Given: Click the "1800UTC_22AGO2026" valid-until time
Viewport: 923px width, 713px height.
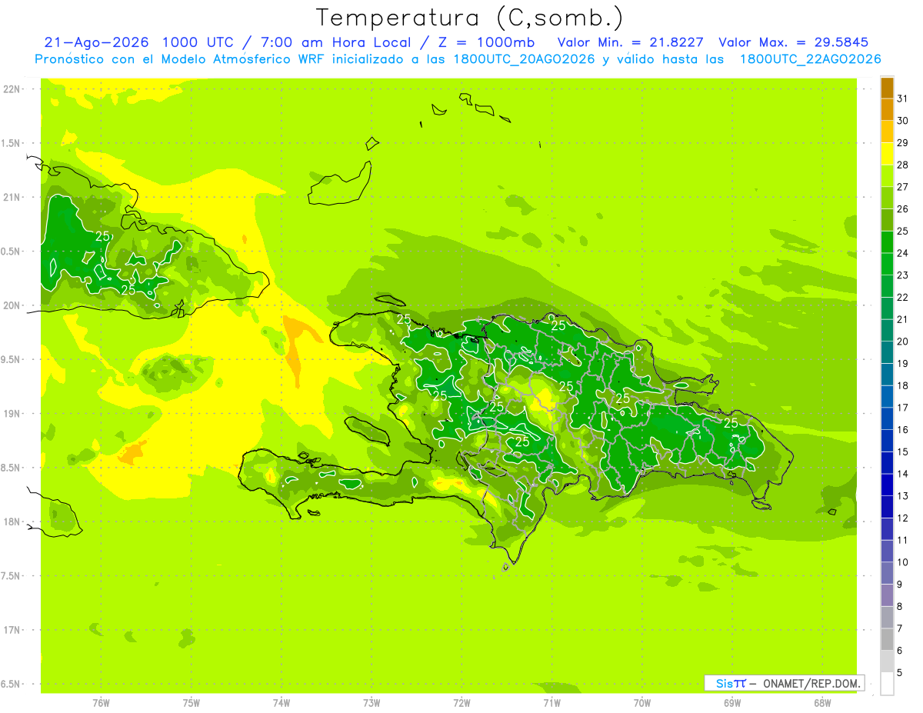Looking at the screenshot, I should (x=810, y=59).
